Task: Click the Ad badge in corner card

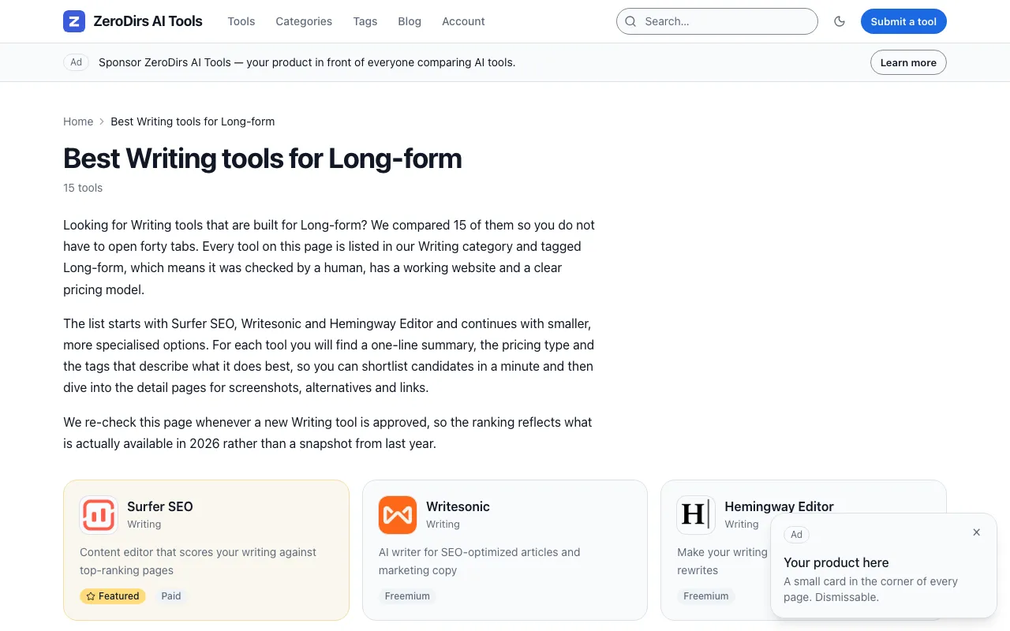Action: (x=797, y=535)
